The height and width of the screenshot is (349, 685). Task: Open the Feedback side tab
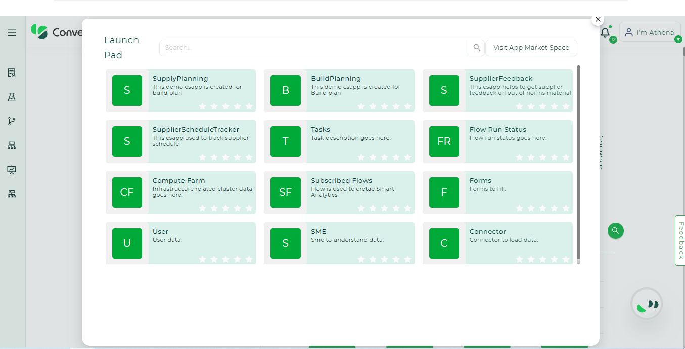click(x=679, y=241)
